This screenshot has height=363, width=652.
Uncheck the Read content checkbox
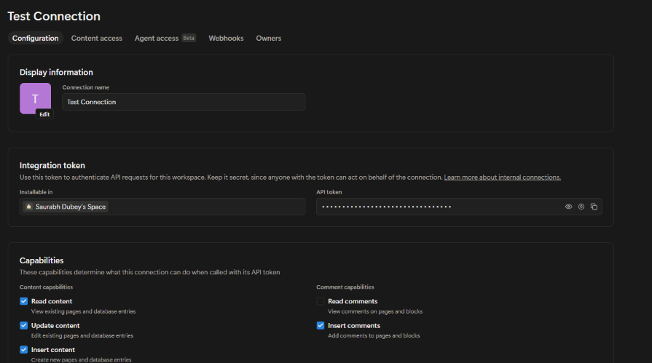24,301
